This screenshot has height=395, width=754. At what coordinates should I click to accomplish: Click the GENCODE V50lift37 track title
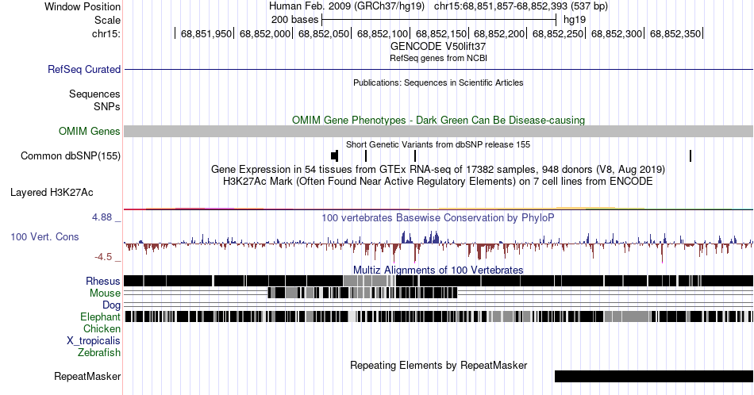coord(438,47)
